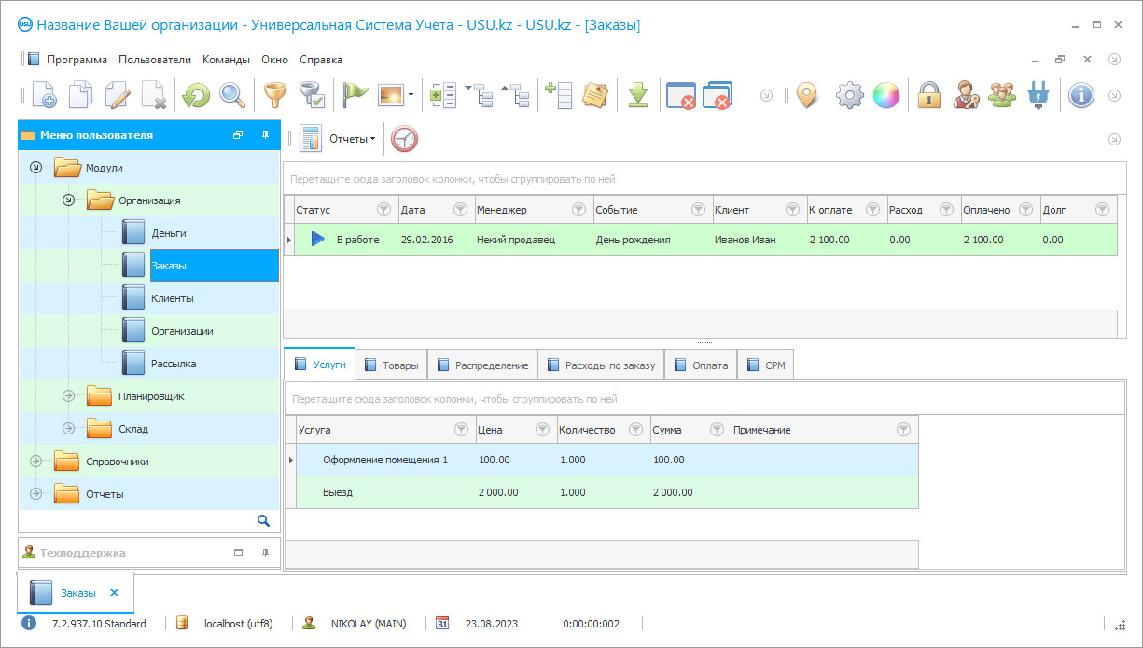This screenshot has height=648, width=1143.
Task: Click the grouping panel toolbar icon
Action: [443, 95]
